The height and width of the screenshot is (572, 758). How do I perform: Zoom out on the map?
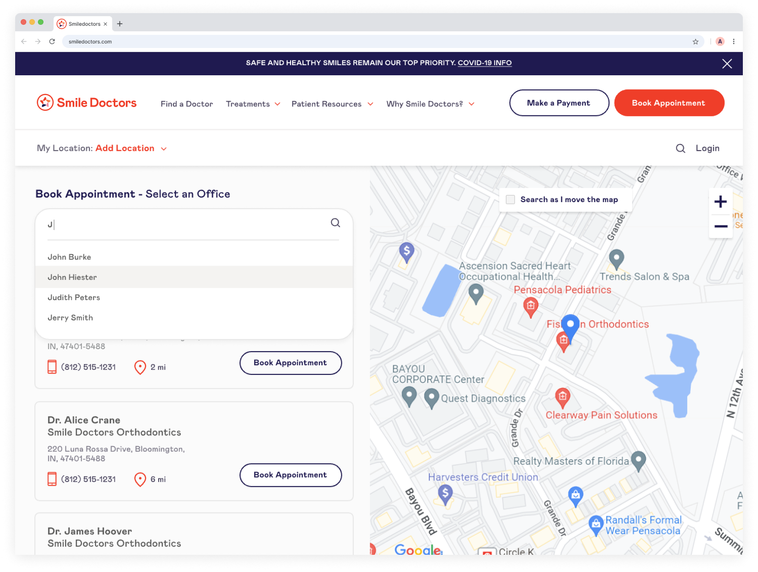[721, 226]
